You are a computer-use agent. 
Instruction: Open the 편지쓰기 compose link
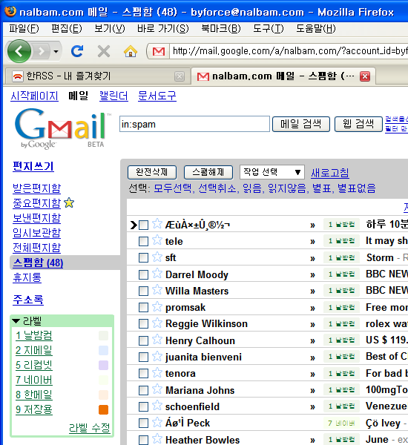(x=33, y=166)
